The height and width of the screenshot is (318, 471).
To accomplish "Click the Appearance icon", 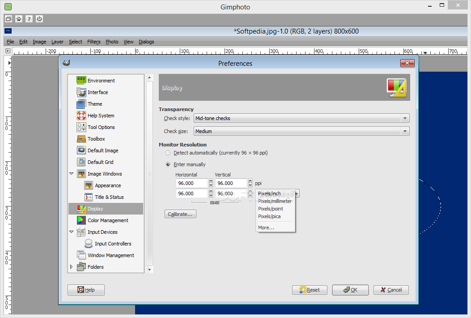I will pos(88,185).
